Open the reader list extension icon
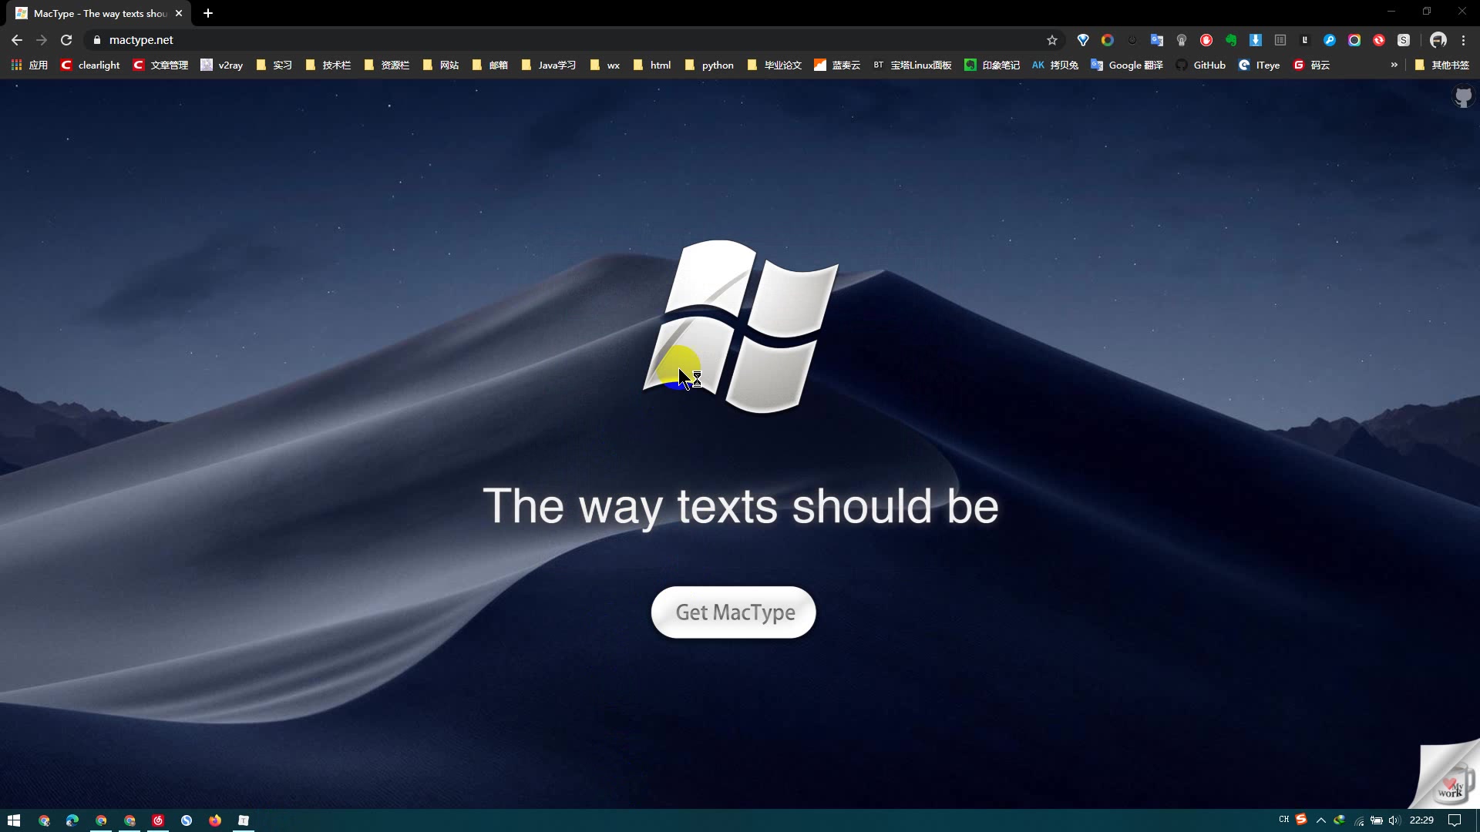The image size is (1480, 832). 1280,40
